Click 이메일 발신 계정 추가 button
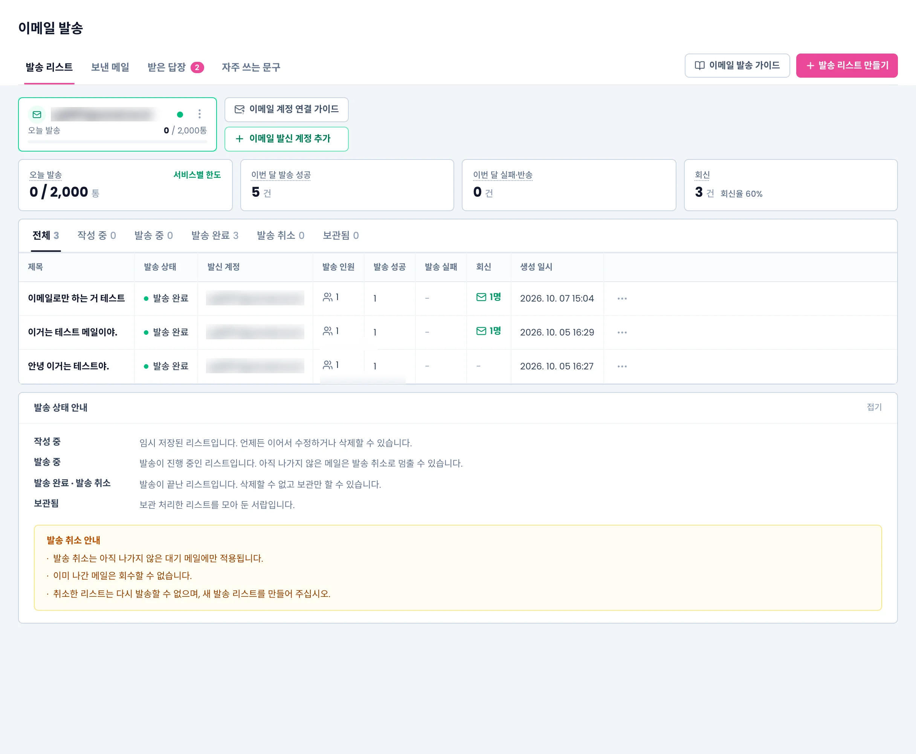 tap(286, 139)
